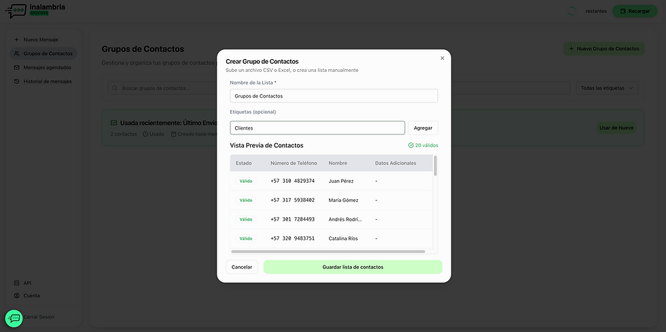
Task: Open Grupos de Contactos in sidebar
Action: (x=47, y=53)
